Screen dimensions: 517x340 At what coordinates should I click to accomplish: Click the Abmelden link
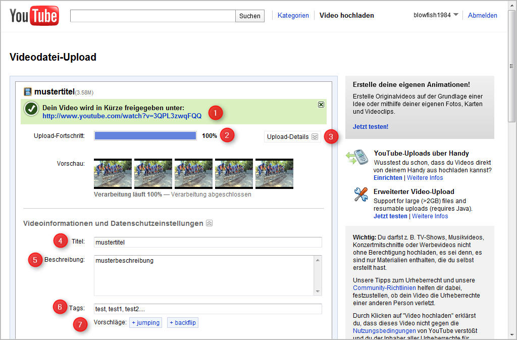(482, 16)
